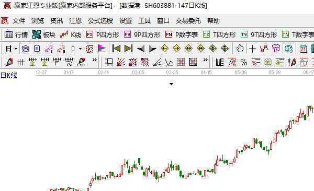Toggle the pressed teal icon before calendar
This screenshot has width=314, height=191.
[288, 49]
